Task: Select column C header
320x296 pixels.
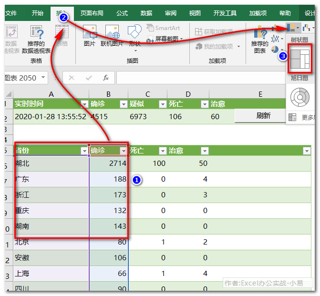Action: tap(147, 94)
